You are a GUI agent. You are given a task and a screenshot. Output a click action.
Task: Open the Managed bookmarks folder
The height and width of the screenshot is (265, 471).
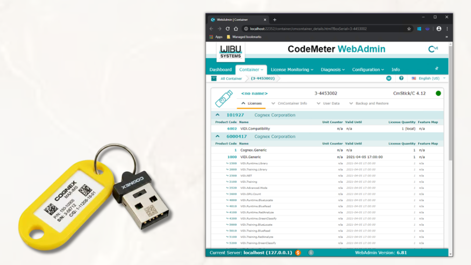pyautogui.click(x=244, y=37)
